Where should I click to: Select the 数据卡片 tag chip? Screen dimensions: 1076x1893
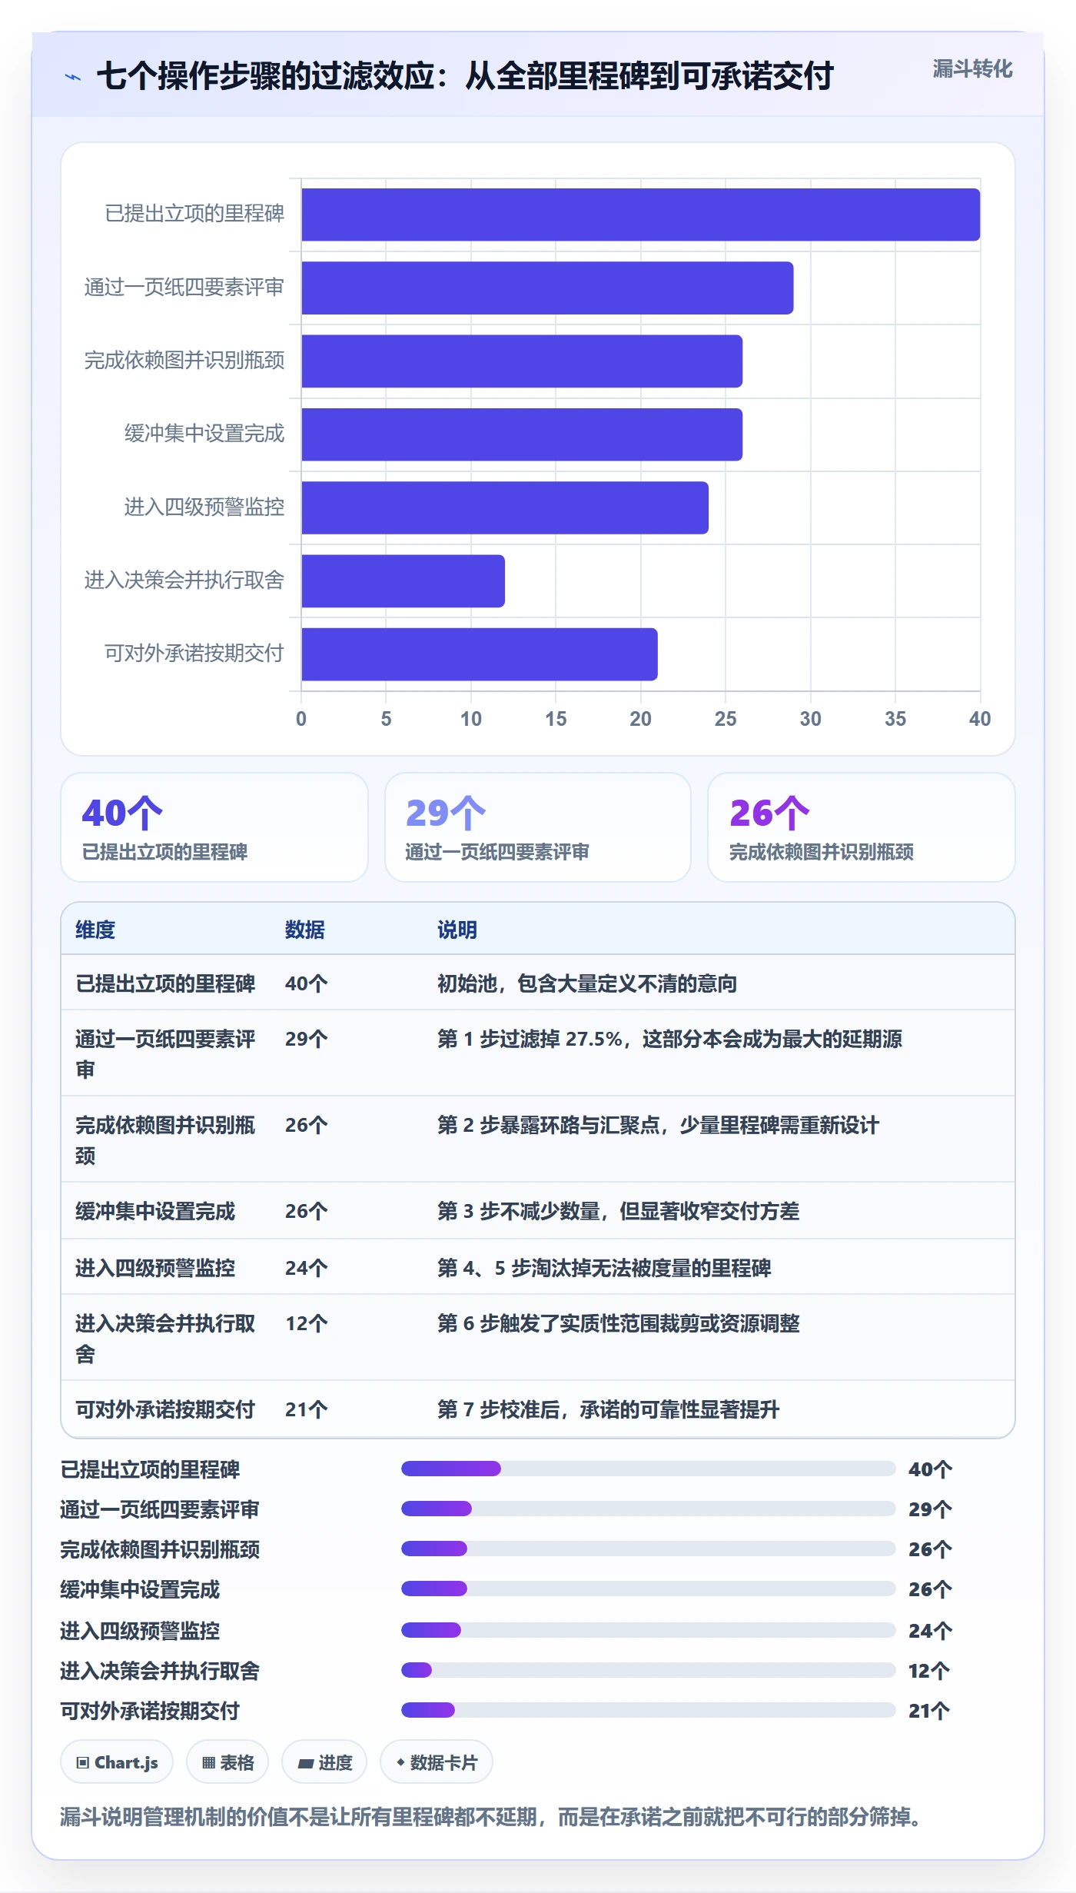pyautogui.click(x=437, y=1762)
